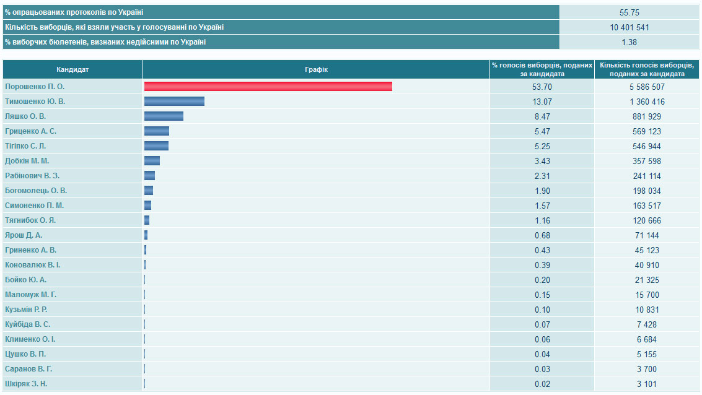
Task: Open the Тимошенко Ю. В. candidate link
Action: pos(35,102)
